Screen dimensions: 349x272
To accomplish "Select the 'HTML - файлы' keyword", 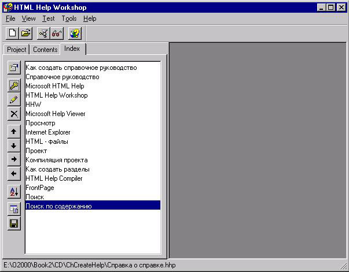I will pos(93,141).
